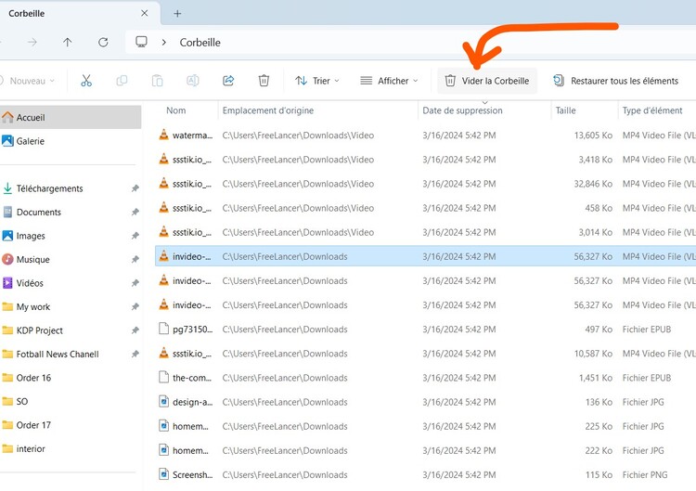Click the Copy icon in toolbar
The width and height of the screenshot is (696, 491).
122,81
